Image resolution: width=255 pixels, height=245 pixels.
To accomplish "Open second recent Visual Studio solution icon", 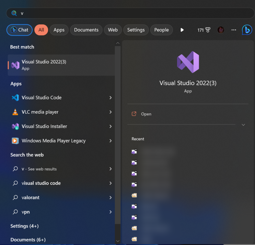I will pyautogui.click(x=134, y=163).
